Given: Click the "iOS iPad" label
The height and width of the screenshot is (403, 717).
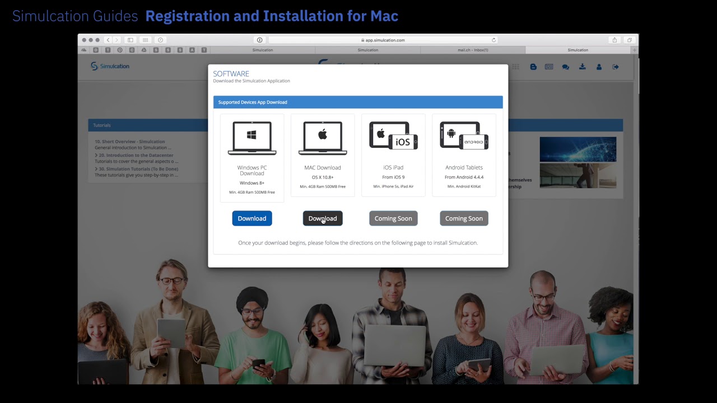Looking at the screenshot, I should [393, 167].
